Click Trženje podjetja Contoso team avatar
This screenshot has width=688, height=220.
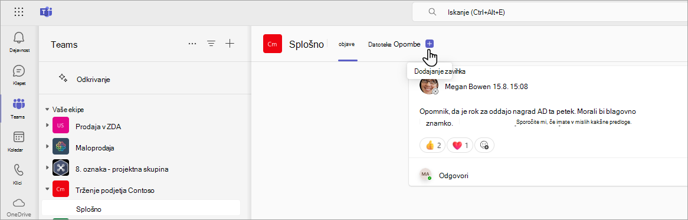[x=61, y=189]
